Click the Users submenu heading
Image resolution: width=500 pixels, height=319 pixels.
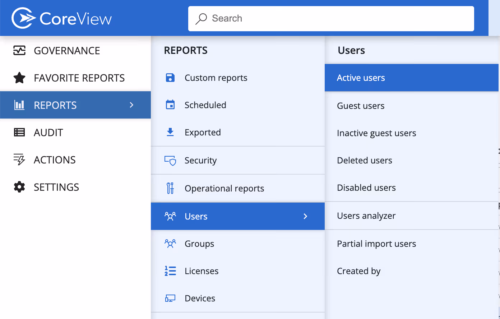pos(351,50)
